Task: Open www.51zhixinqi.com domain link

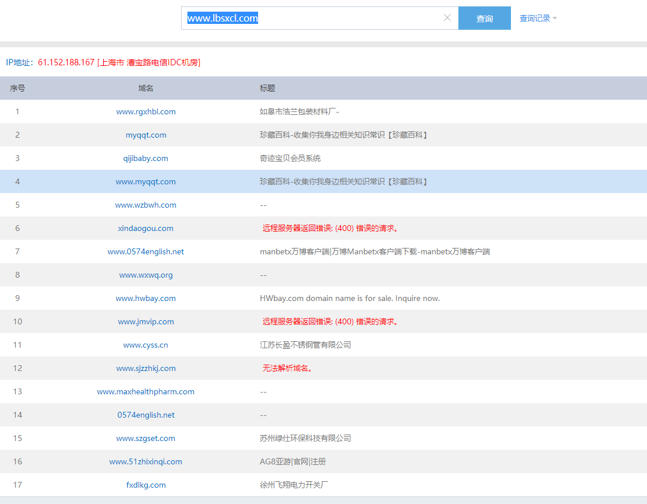Action: 146,461
